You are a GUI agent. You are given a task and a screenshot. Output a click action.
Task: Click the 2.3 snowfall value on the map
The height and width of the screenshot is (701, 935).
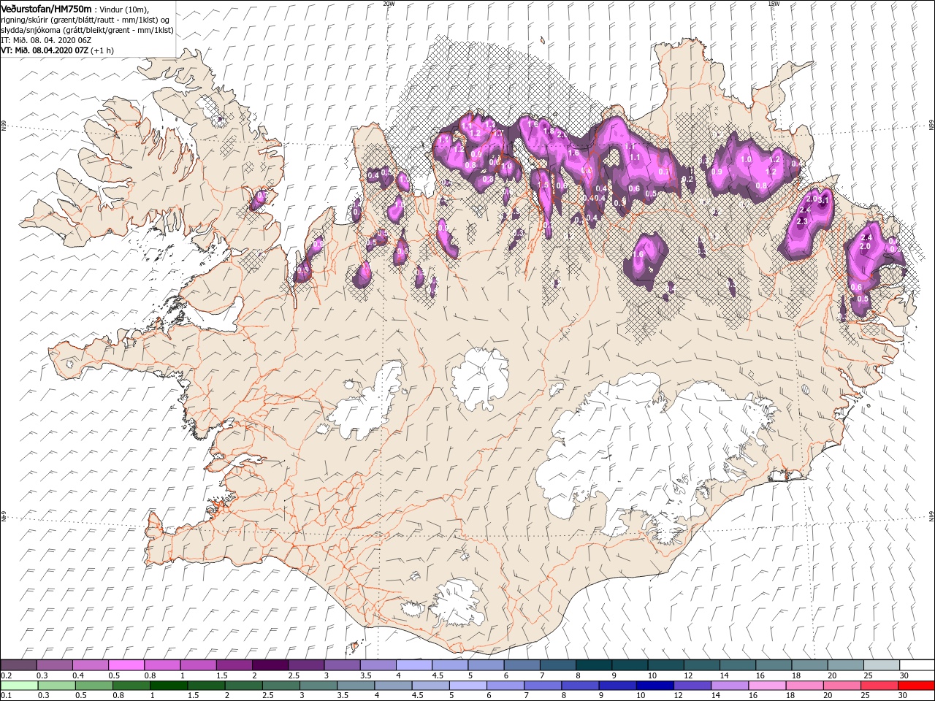(x=801, y=221)
